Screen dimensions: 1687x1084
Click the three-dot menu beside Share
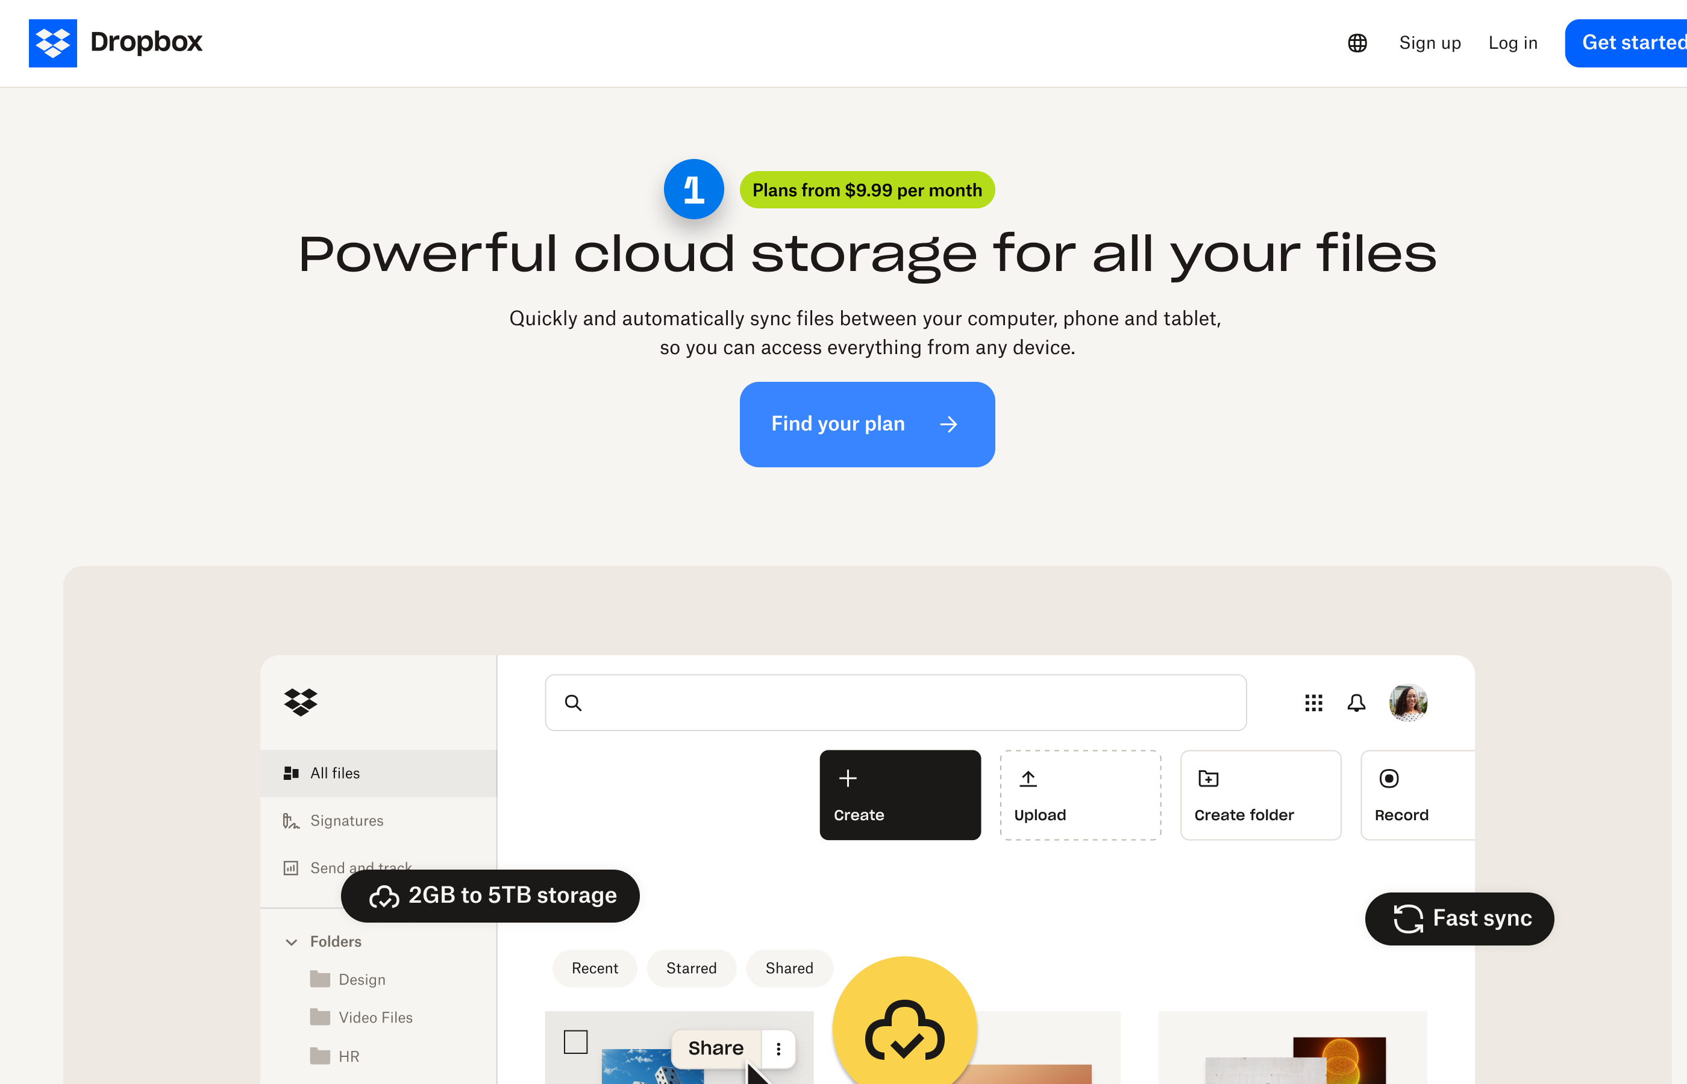(778, 1049)
